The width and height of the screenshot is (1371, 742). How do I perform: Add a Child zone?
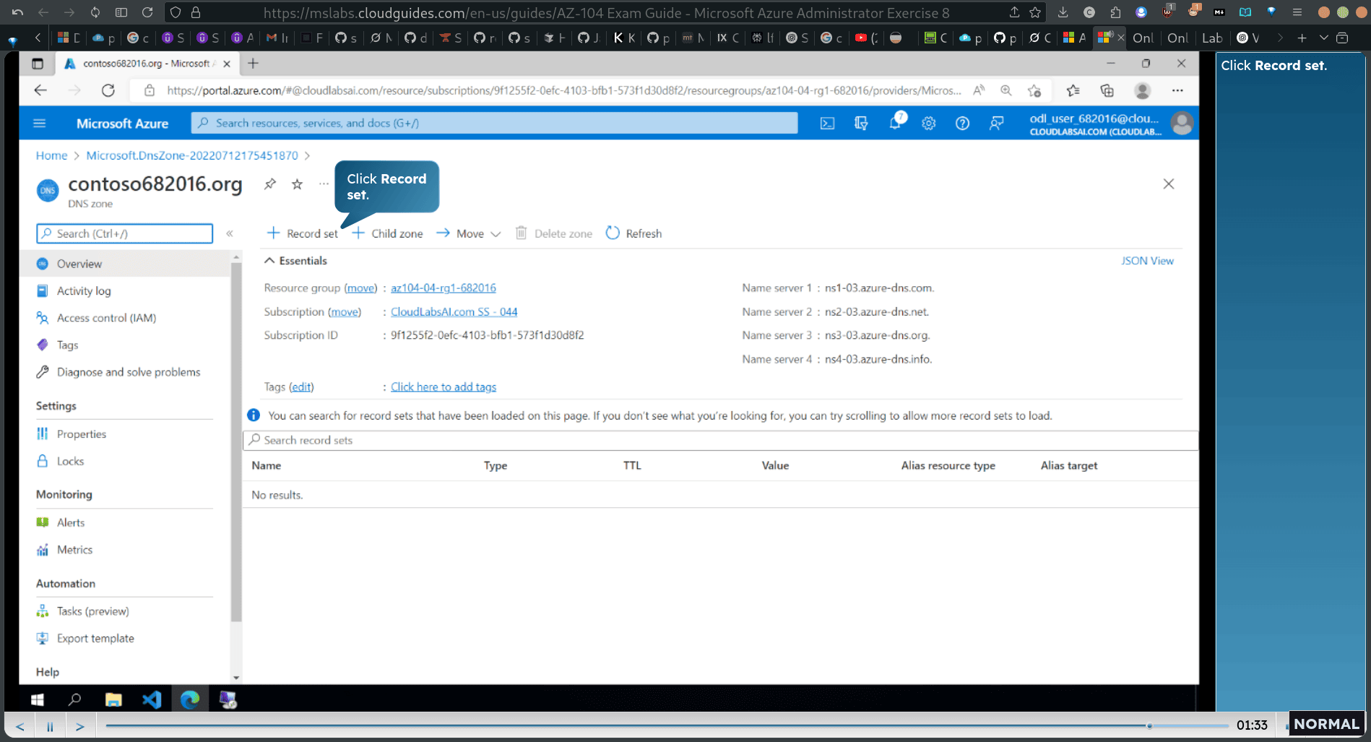click(387, 233)
